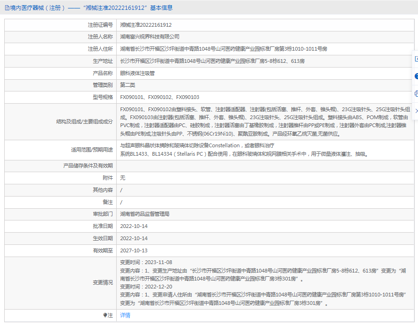418x326 pixels.
Task: Click the lightbulb icon next to 注
Action: [105, 315]
